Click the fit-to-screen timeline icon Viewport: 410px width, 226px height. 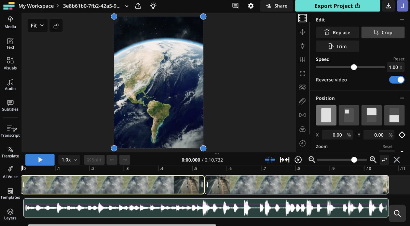pos(285,160)
